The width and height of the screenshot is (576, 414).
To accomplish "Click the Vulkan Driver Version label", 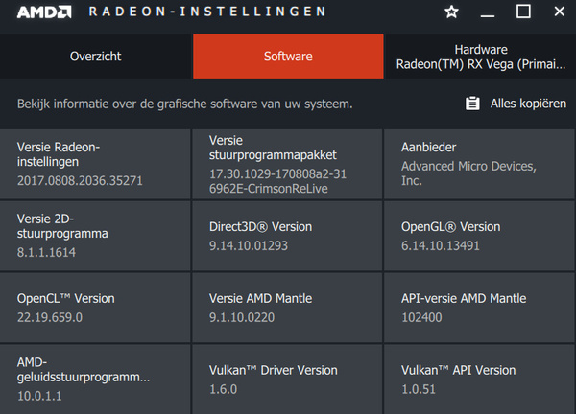I will pos(274,370).
